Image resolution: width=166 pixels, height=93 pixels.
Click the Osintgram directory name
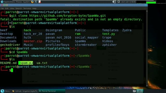click(54, 30)
